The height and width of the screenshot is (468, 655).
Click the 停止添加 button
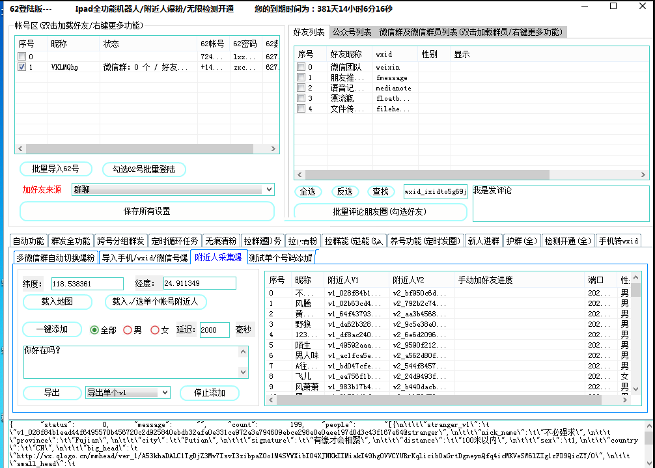point(210,393)
